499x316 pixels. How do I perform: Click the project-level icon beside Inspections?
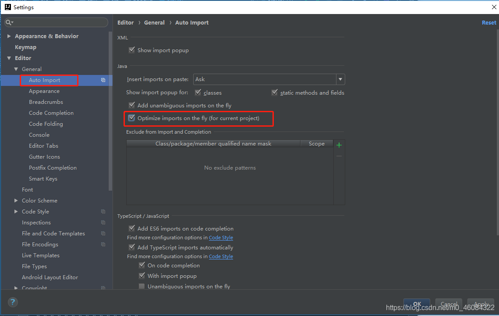pyautogui.click(x=103, y=223)
